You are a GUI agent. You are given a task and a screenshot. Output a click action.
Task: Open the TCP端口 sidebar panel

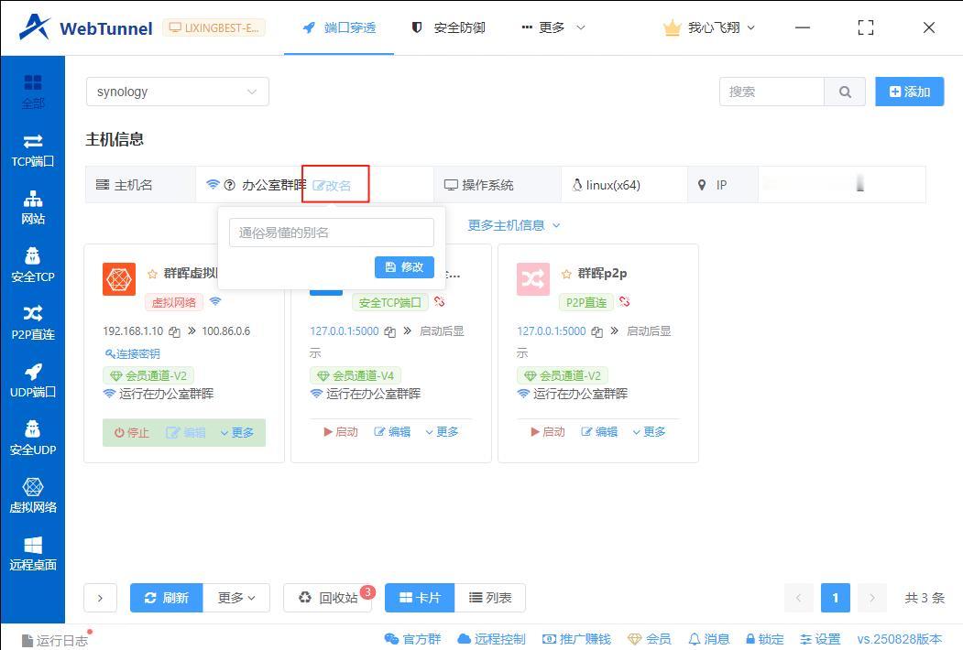pos(33,151)
